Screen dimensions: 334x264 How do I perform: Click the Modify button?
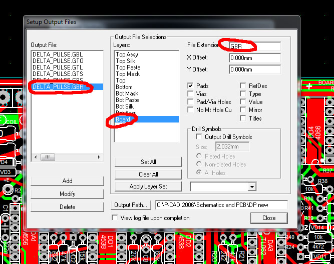67,194
